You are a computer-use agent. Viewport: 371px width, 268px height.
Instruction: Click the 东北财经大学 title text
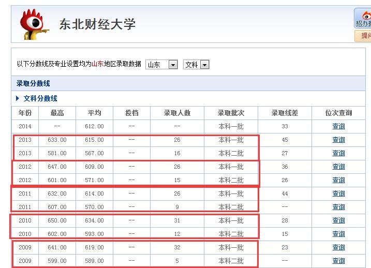pos(97,24)
